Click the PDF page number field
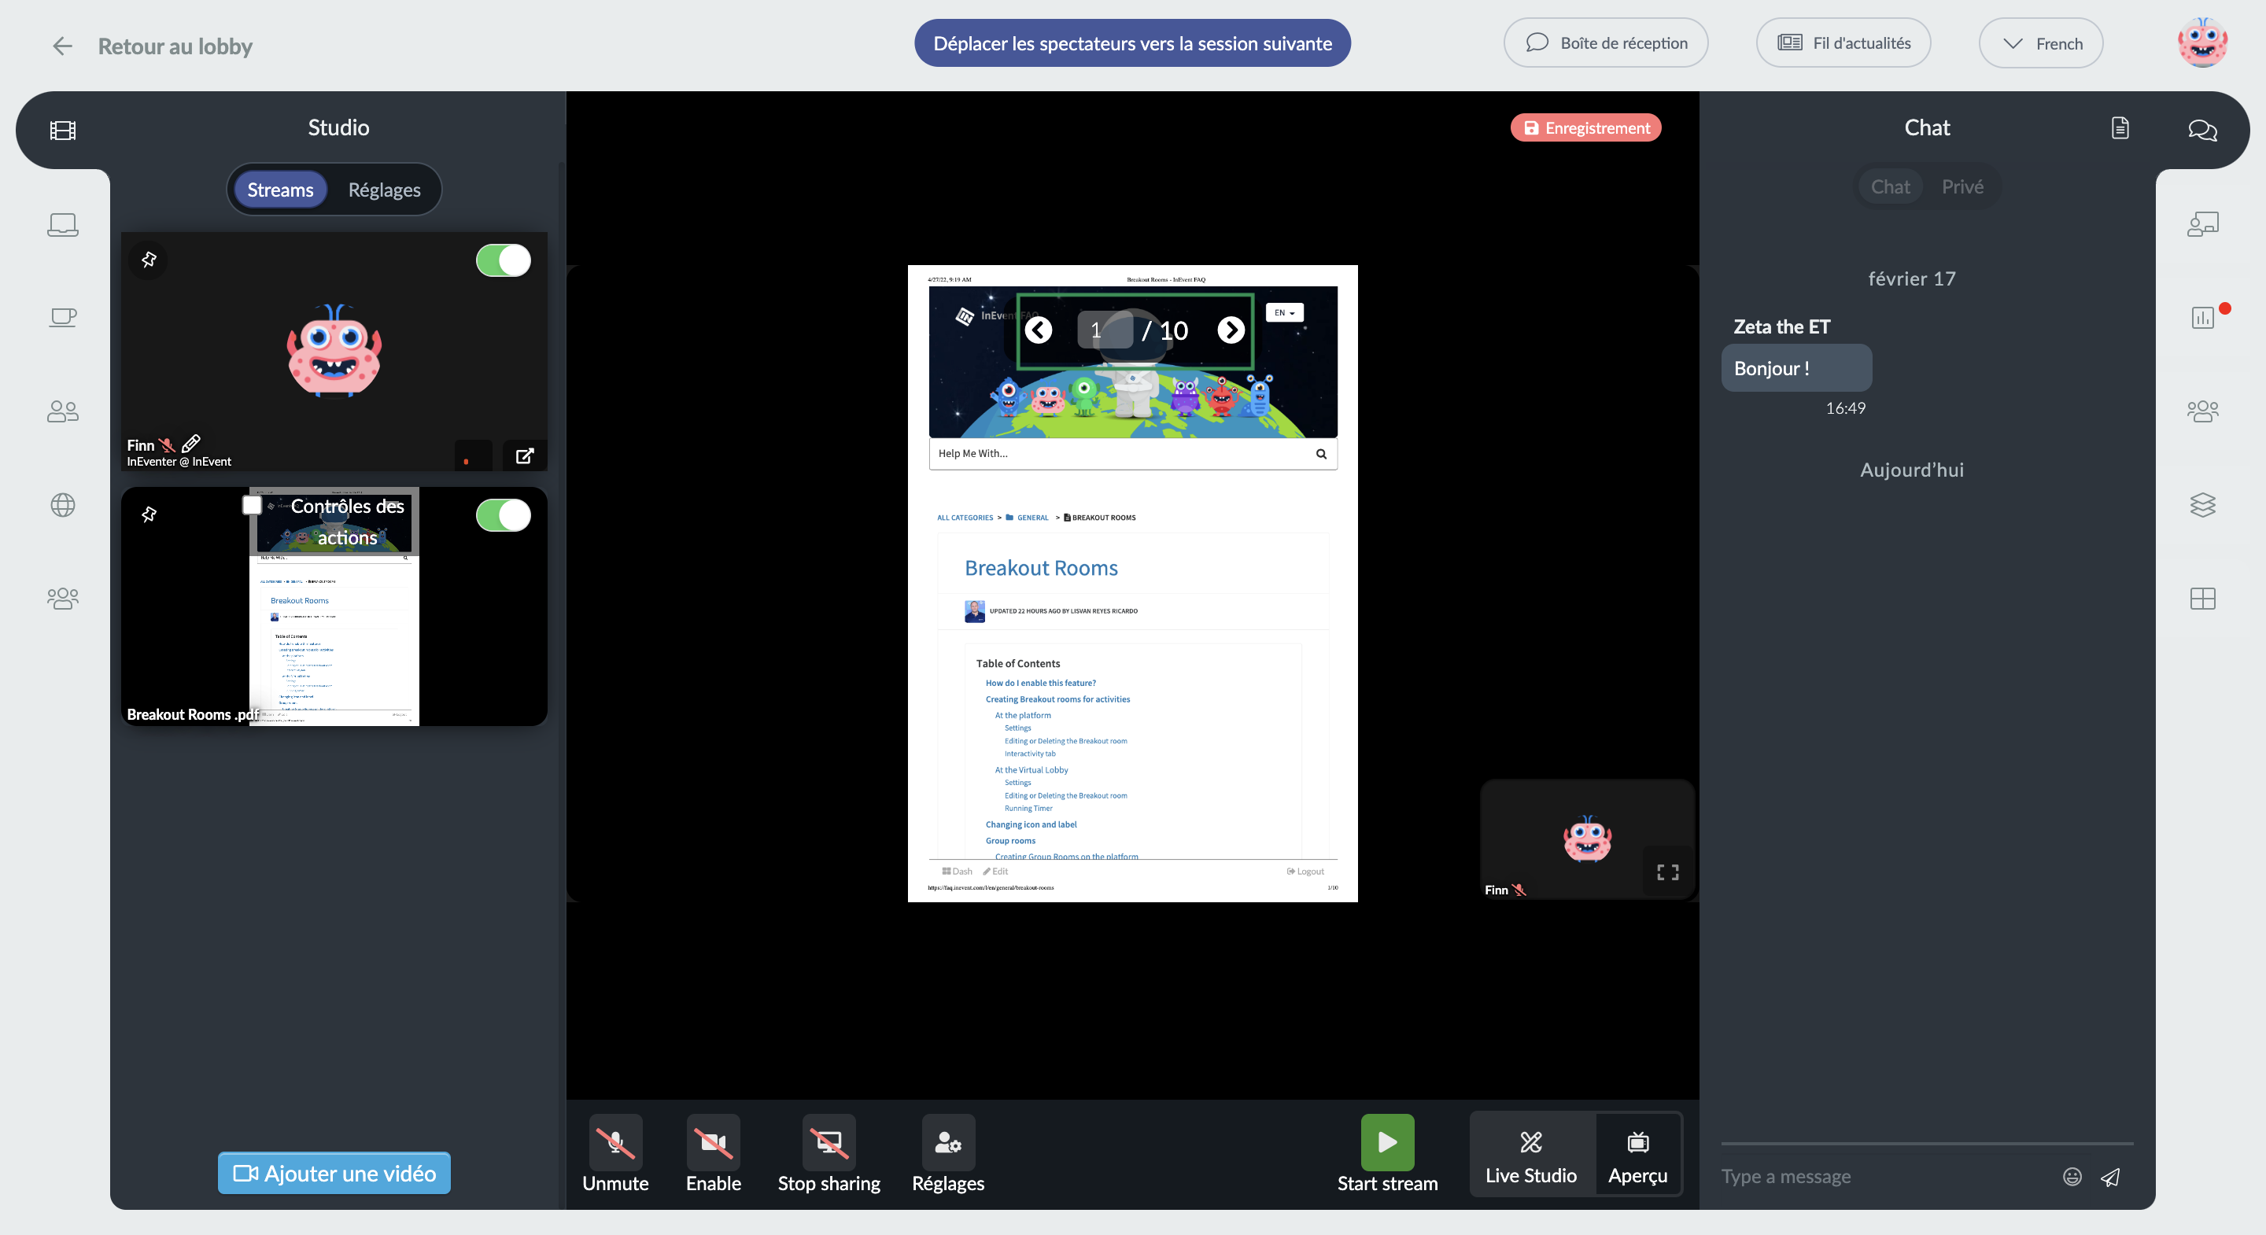The image size is (2266, 1235). 1105,330
